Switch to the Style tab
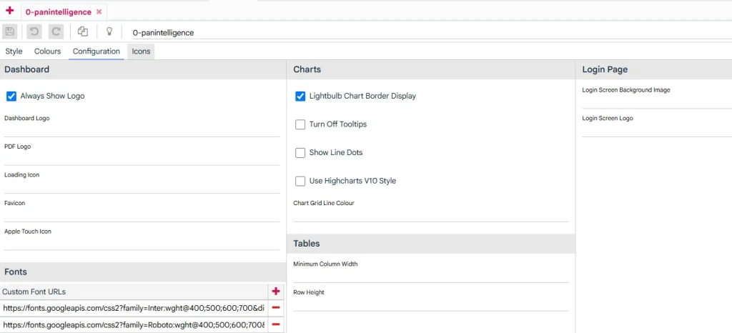Image resolution: width=732 pixels, height=333 pixels. pos(14,51)
